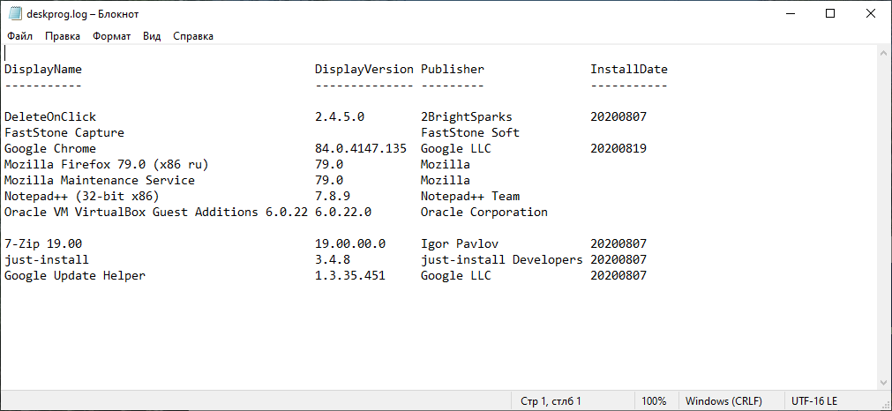Click publisher FastStone Soft text
892x411 pixels.
470,133
